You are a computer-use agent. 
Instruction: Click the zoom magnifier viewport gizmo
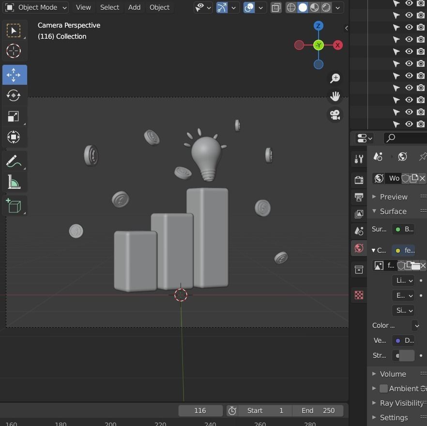[x=335, y=78]
